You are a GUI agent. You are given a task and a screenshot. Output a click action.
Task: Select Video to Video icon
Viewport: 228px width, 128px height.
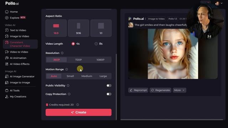click(x=7, y=52)
